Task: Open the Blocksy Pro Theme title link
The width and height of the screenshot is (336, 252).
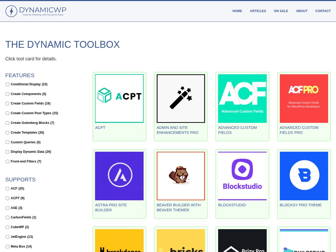Action: (301, 205)
